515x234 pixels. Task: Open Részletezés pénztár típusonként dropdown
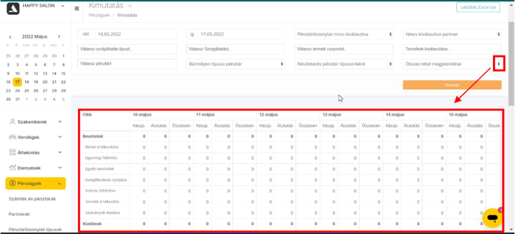pos(344,64)
